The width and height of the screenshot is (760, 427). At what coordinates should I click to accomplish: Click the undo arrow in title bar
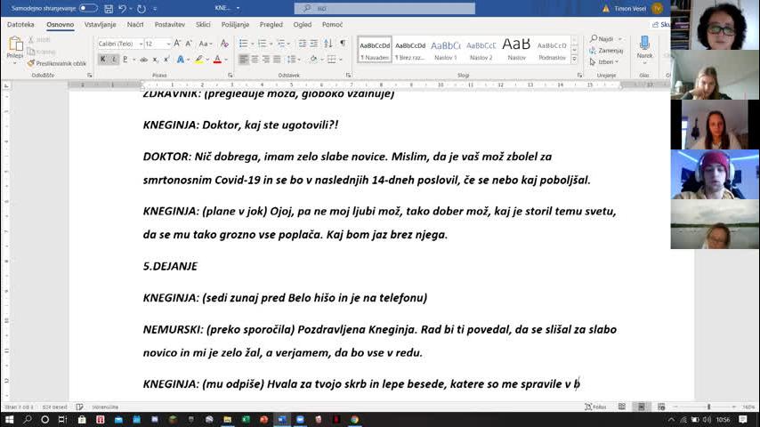coord(124,8)
